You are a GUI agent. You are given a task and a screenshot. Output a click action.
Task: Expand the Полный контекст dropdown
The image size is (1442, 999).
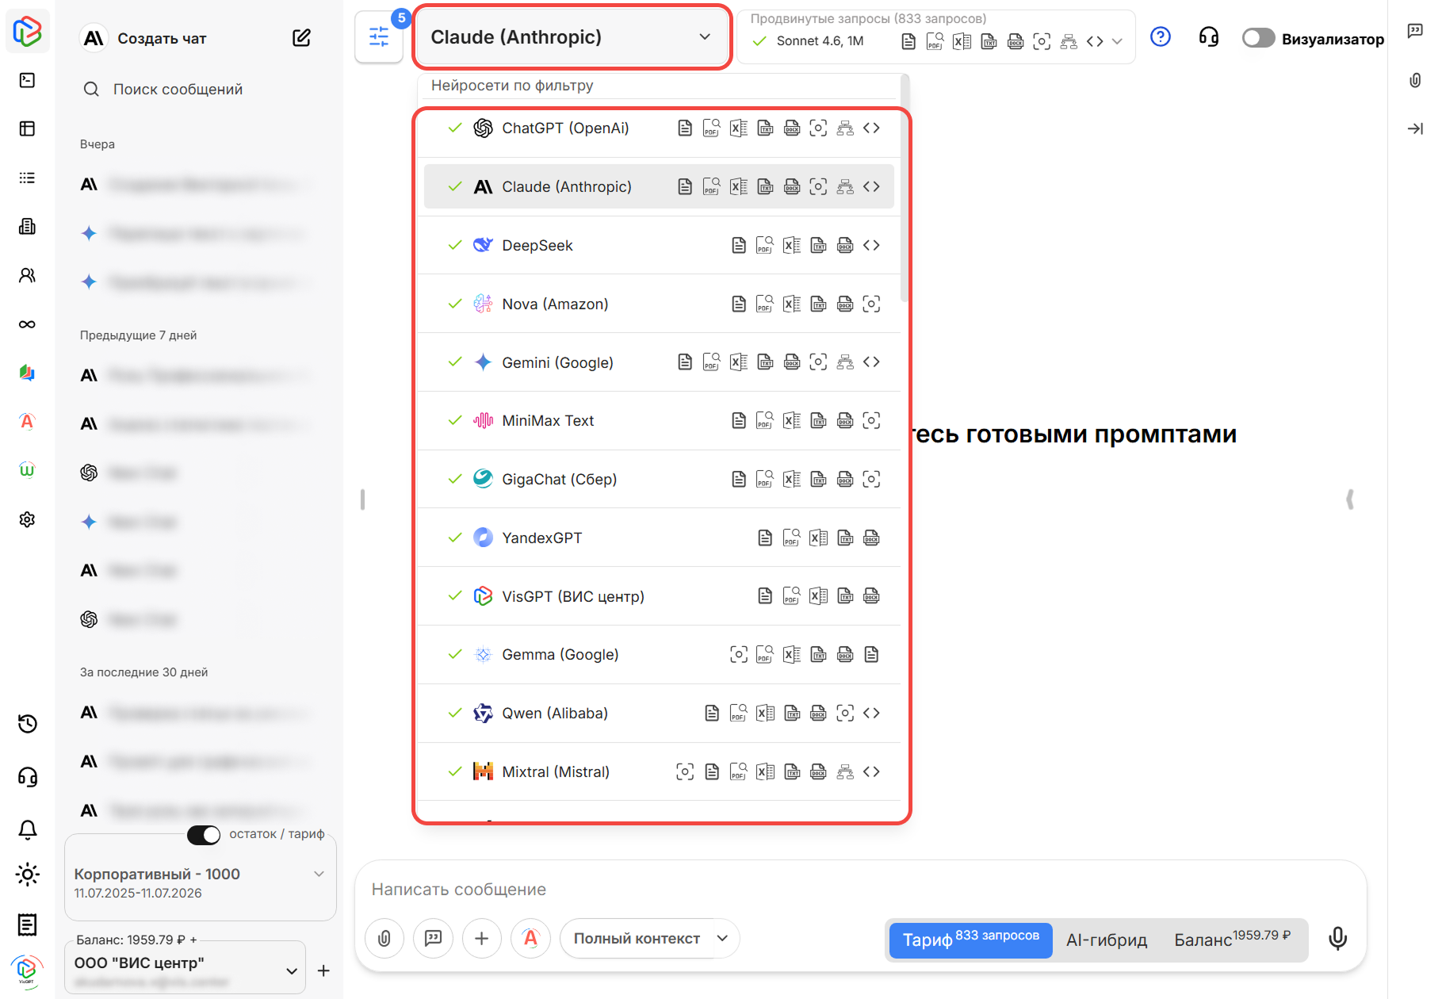click(x=722, y=939)
